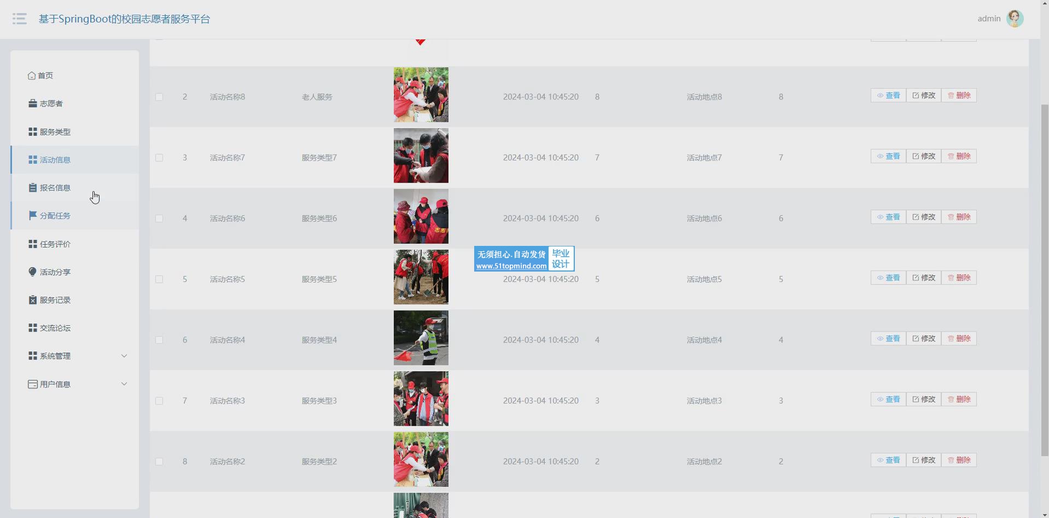Click the admin username in header
The width and height of the screenshot is (1049, 518).
pyautogui.click(x=989, y=19)
